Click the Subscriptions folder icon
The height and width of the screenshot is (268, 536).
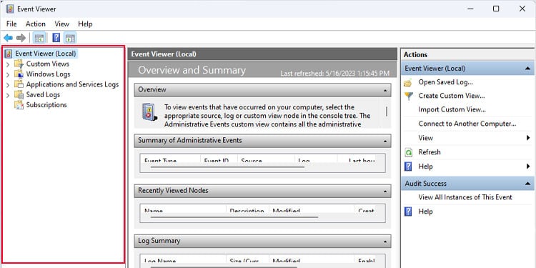pyautogui.click(x=19, y=105)
